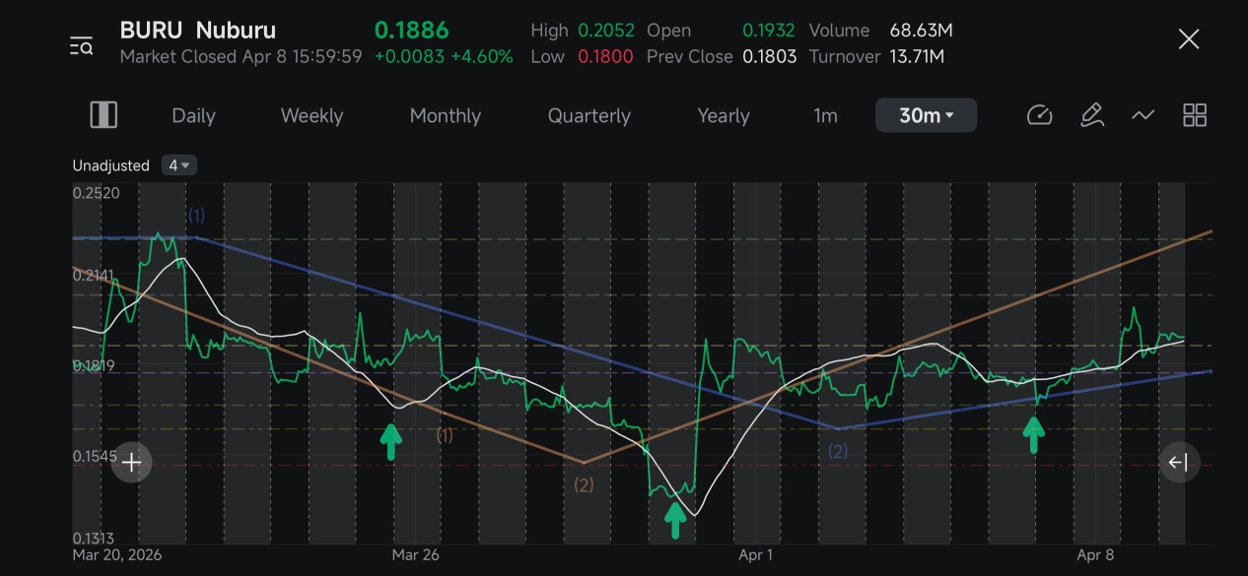Select the Monthly timeframe
Screen dimensions: 1248x576
tap(445, 115)
